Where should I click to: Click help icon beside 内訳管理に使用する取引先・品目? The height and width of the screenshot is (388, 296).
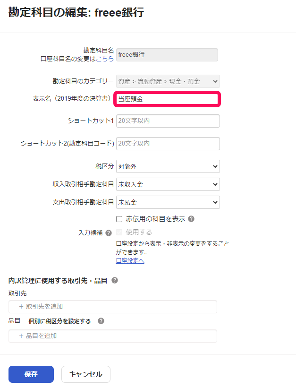(x=115, y=280)
